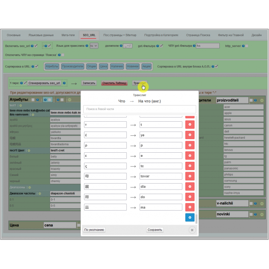The width and height of the screenshot is (269, 269).
Task: Switch to the Мета-теги tab
Action: (x=68, y=35)
